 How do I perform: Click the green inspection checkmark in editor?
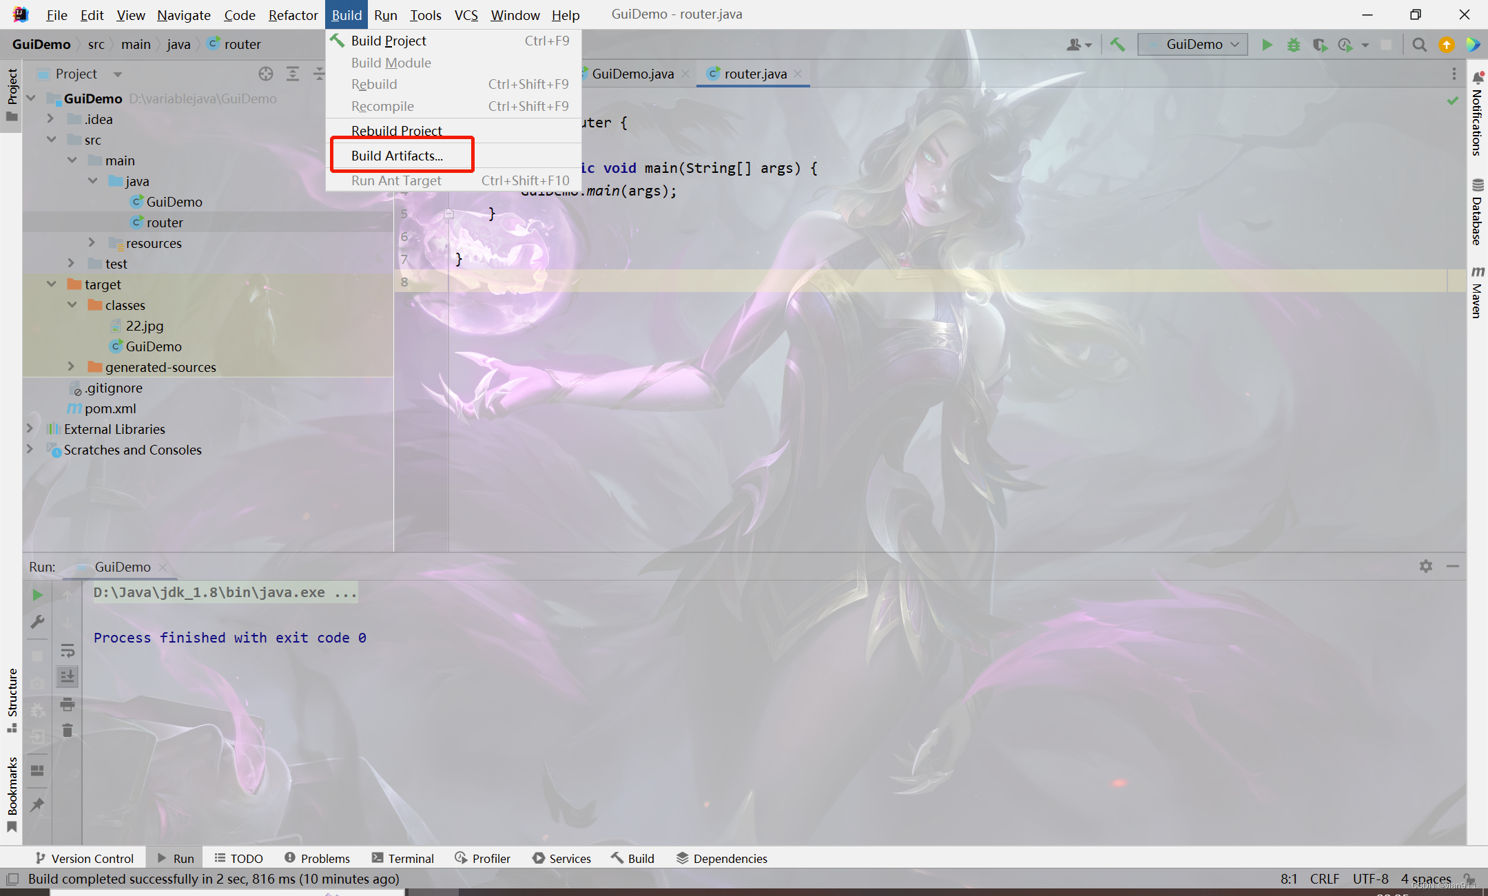[1453, 101]
